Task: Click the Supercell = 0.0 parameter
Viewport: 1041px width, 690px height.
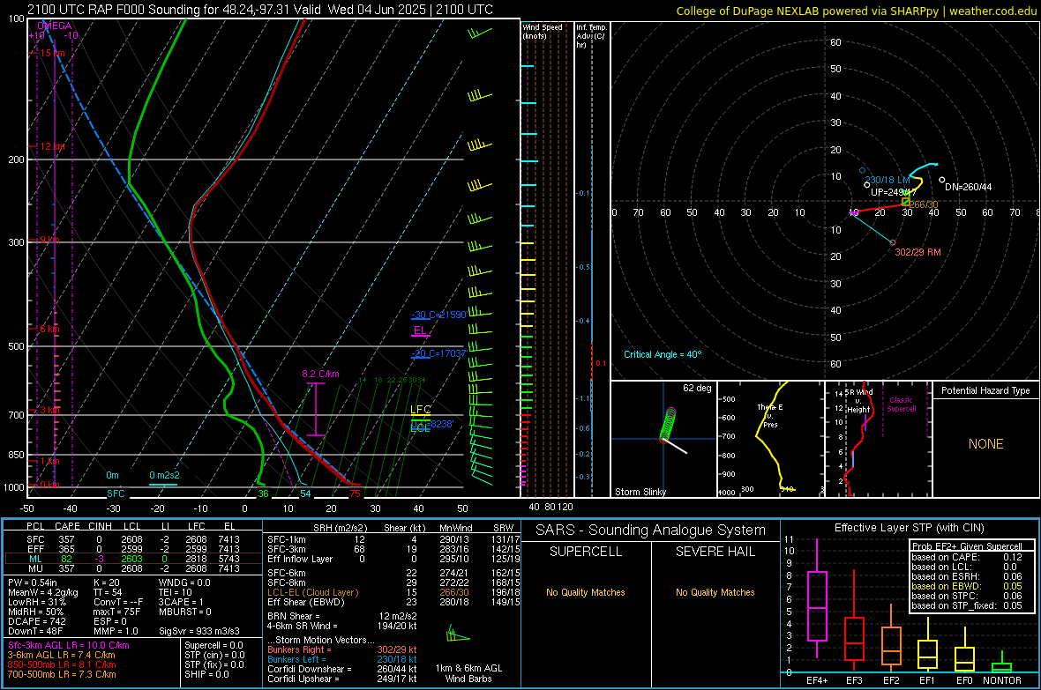Action: [x=213, y=645]
